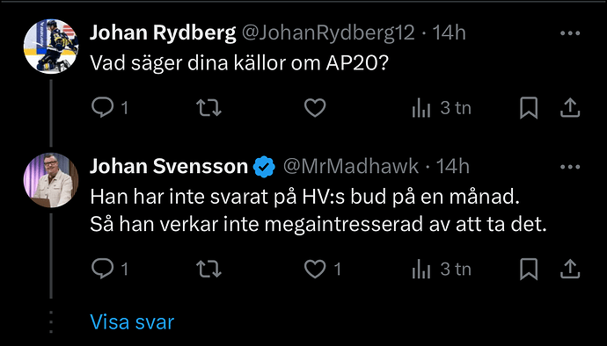
Task: Share Johan Rydberg's tweet
Action: tap(570, 107)
